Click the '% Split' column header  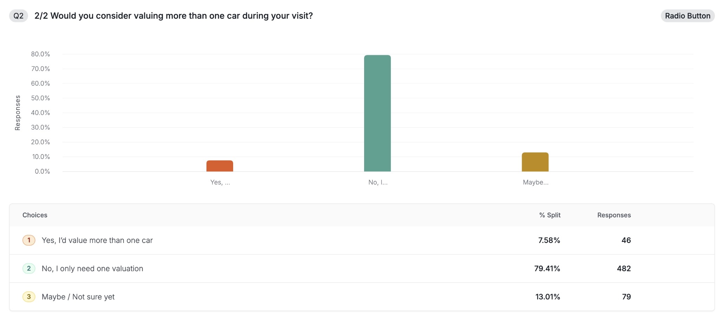pyautogui.click(x=549, y=215)
